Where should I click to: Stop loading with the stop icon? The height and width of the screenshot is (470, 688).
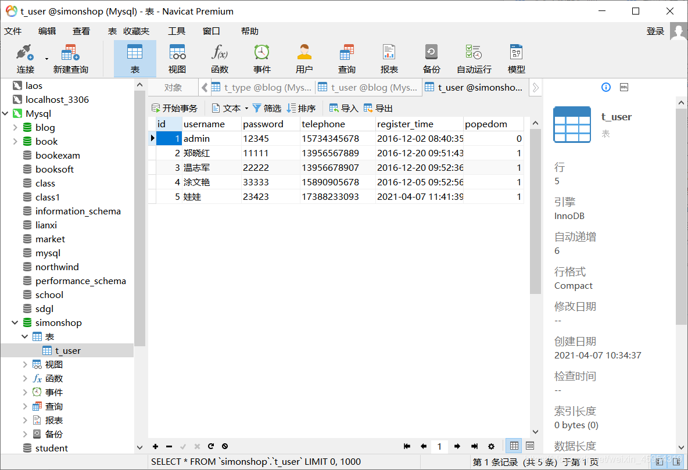click(225, 446)
